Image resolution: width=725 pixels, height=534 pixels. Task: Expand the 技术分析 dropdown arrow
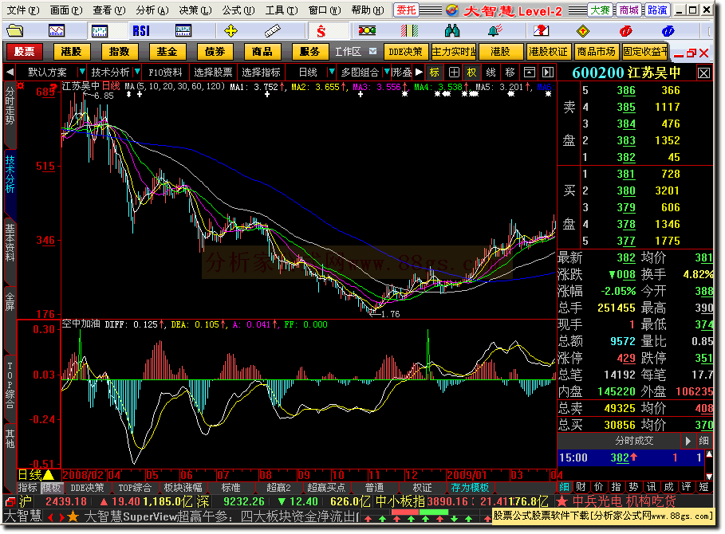[x=137, y=72]
